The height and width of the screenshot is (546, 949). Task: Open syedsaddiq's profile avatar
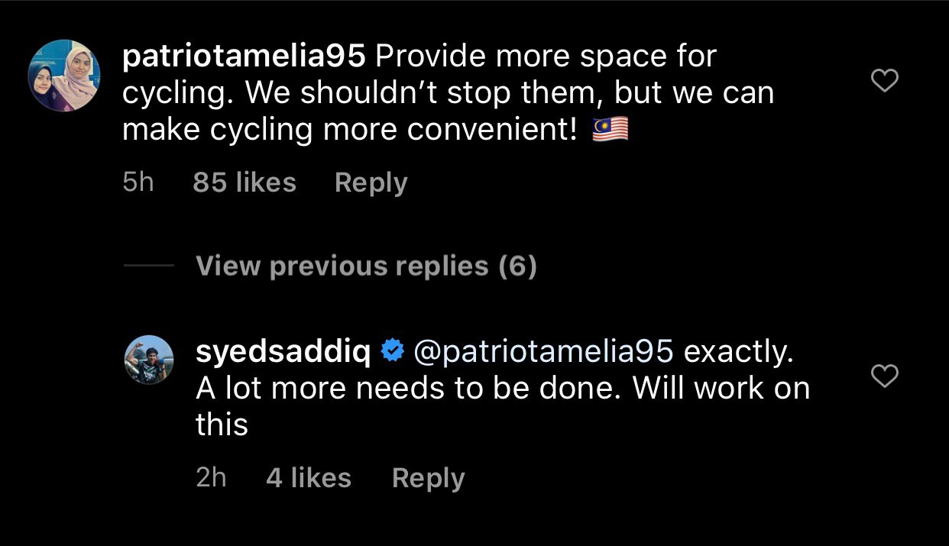pyautogui.click(x=149, y=359)
